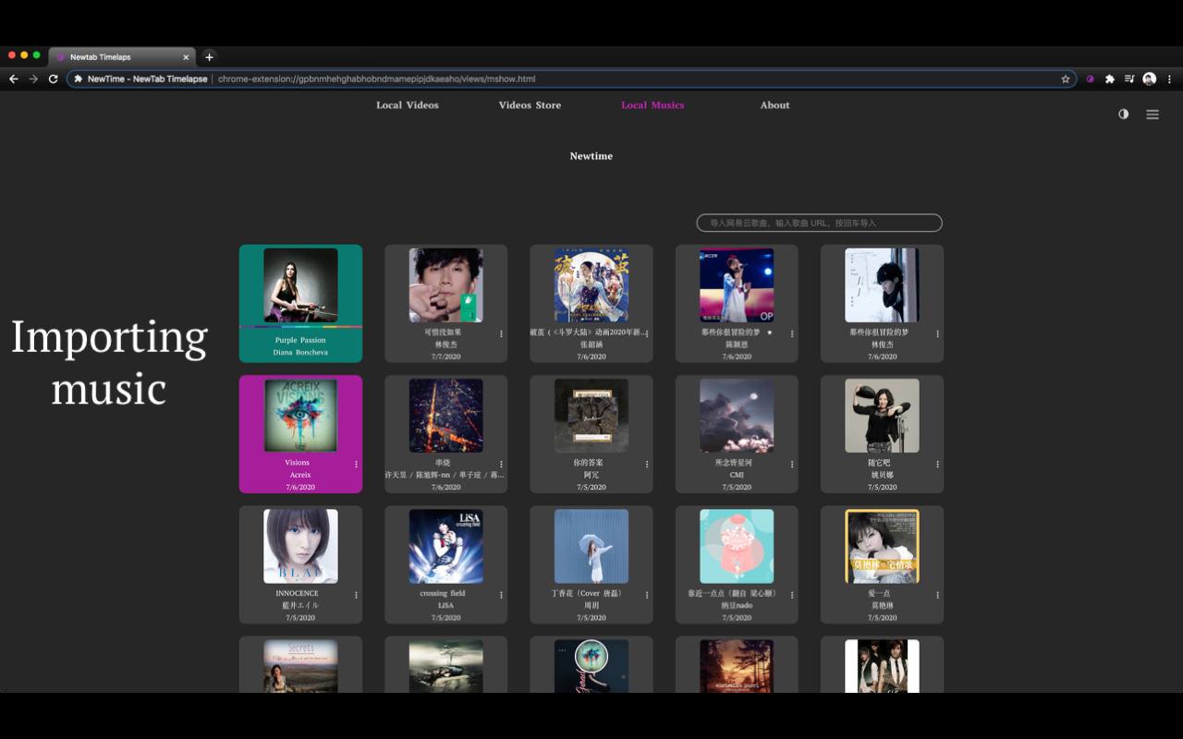
Task: Toggle the dark/light contrast theme icon
Action: [x=1123, y=114]
